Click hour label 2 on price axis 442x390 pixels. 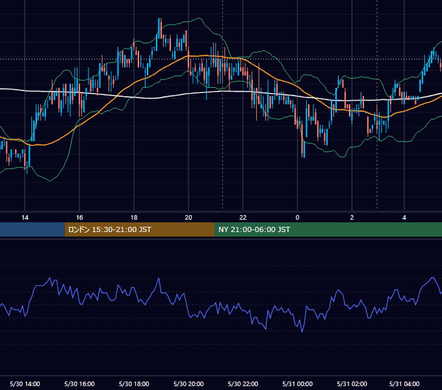[x=352, y=218]
